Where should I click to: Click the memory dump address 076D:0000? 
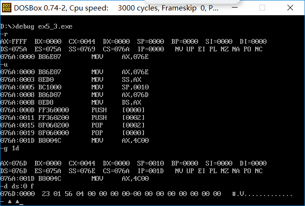17,194
